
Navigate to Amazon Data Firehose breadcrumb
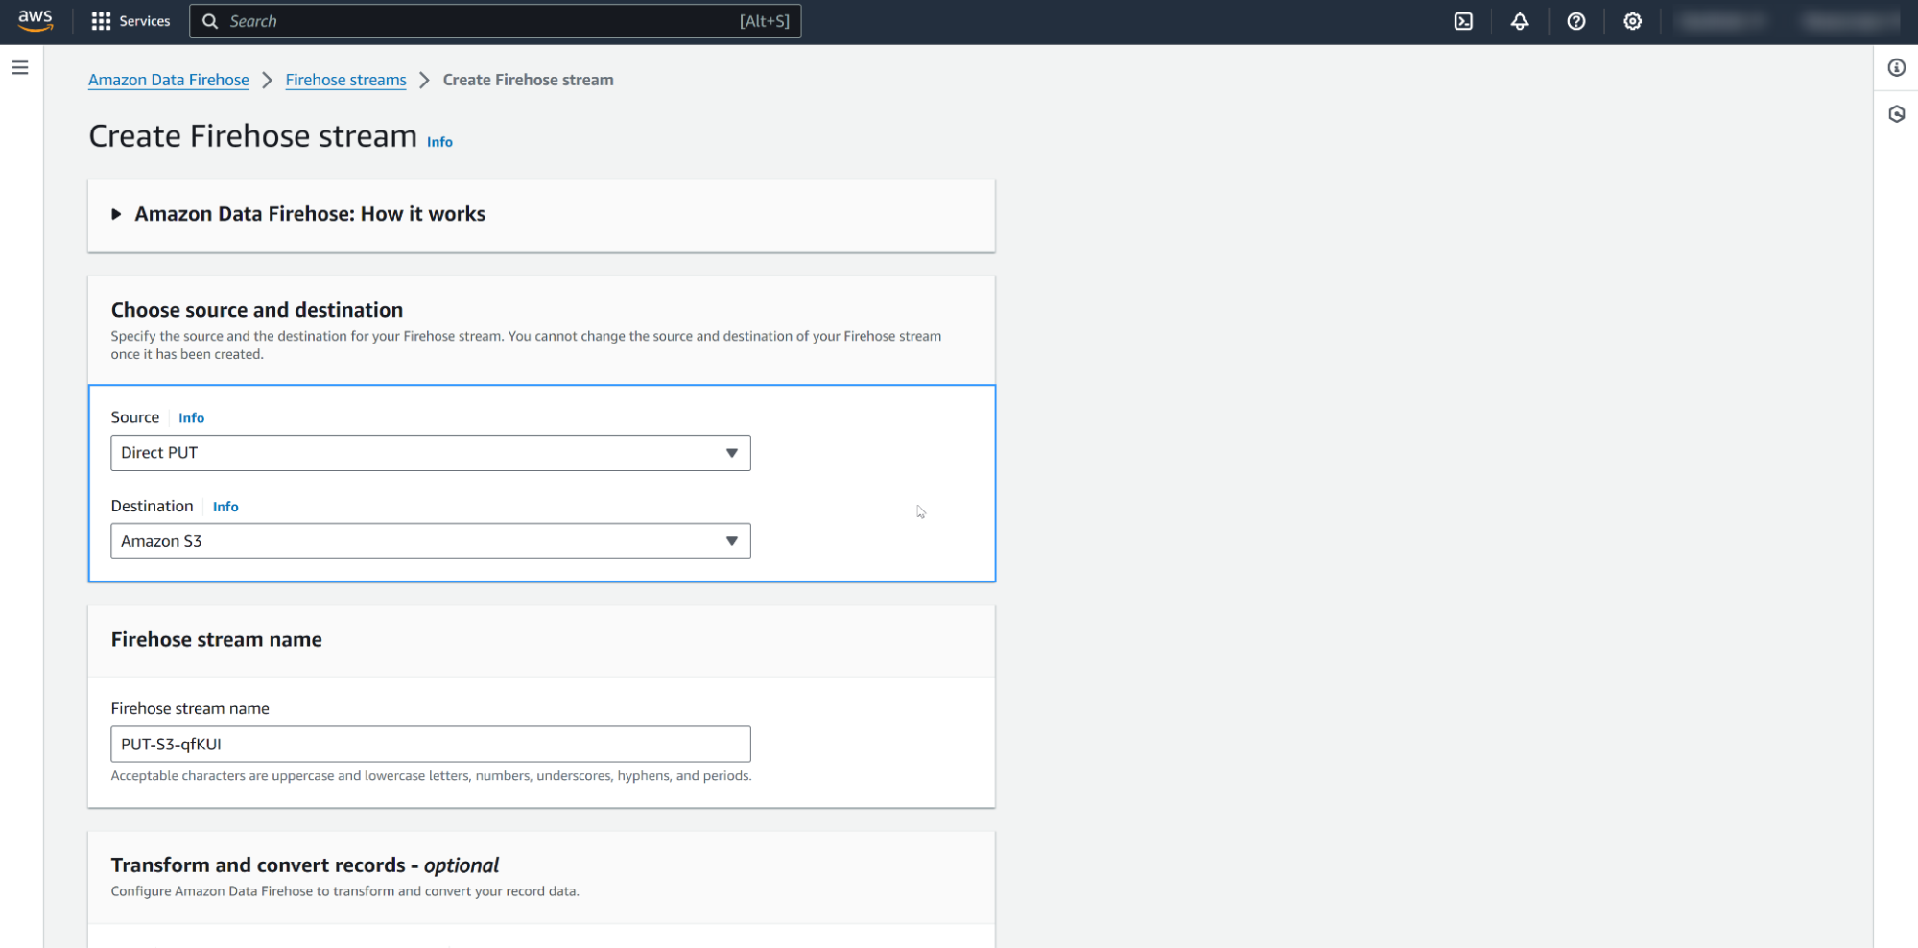(168, 80)
